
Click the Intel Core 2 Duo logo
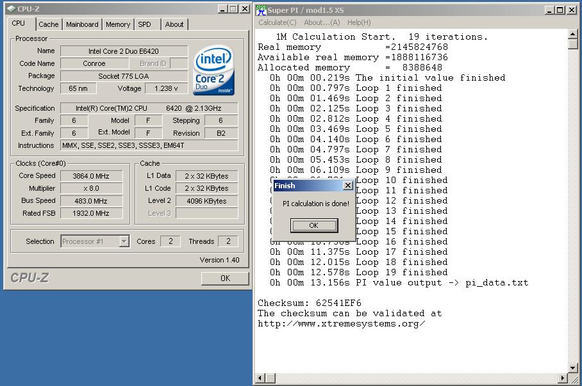pyautogui.click(x=213, y=70)
